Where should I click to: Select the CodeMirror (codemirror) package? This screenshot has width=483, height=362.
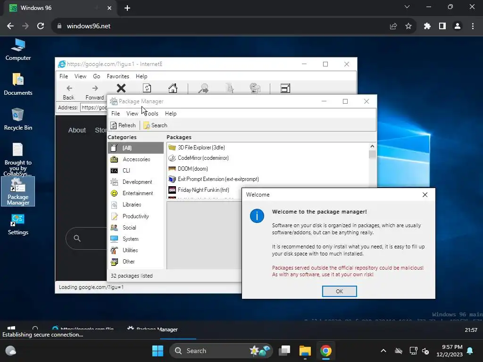268,158
